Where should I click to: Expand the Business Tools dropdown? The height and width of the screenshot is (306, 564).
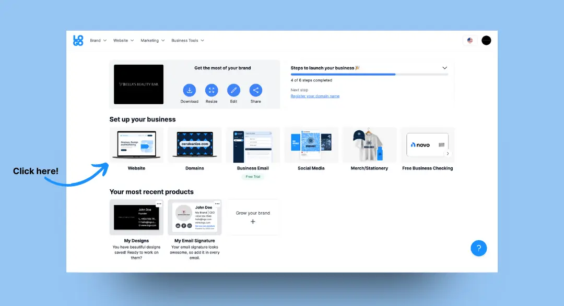click(187, 40)
